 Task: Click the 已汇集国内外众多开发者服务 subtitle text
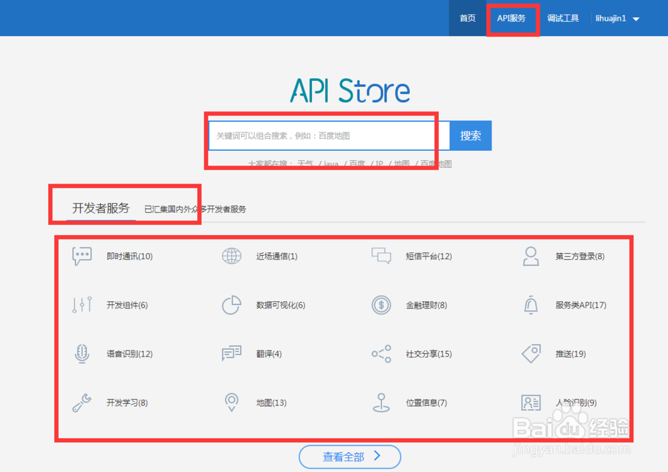pos(195,210)
